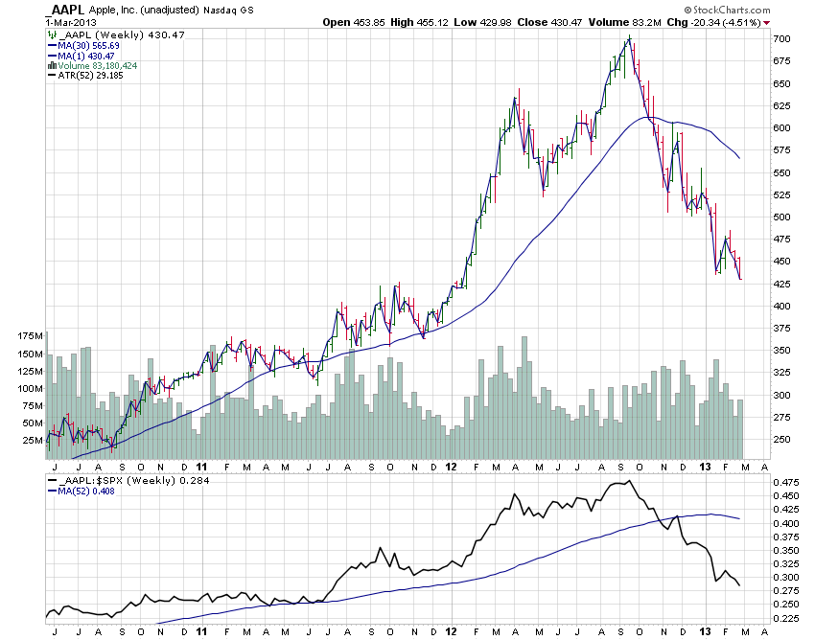
Task: Click the 25M volume axis label
Action: [x=33, y=441]
